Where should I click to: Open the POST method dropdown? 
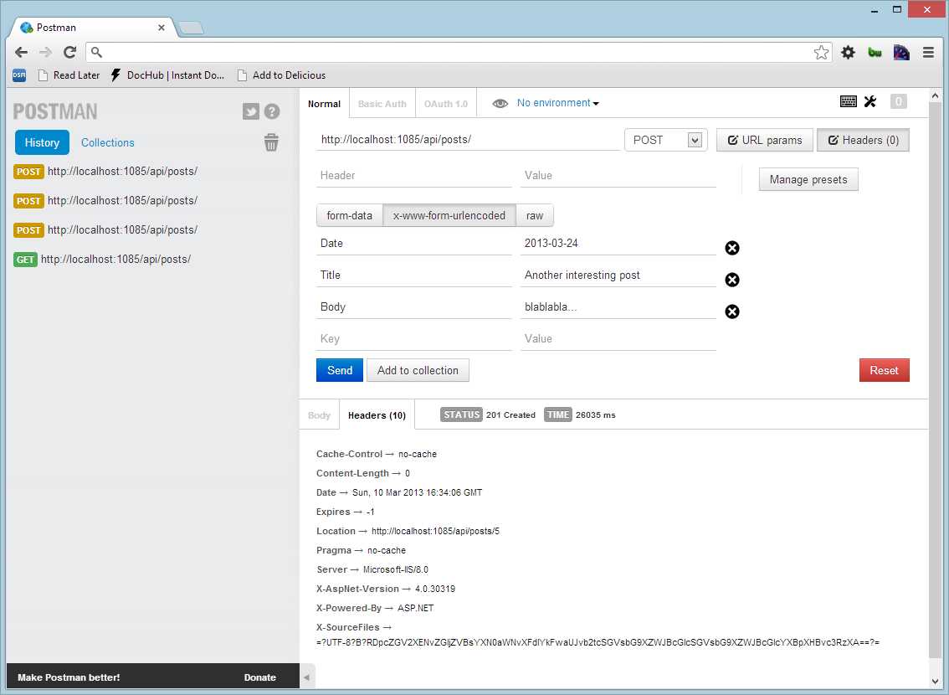coord(666,140)
